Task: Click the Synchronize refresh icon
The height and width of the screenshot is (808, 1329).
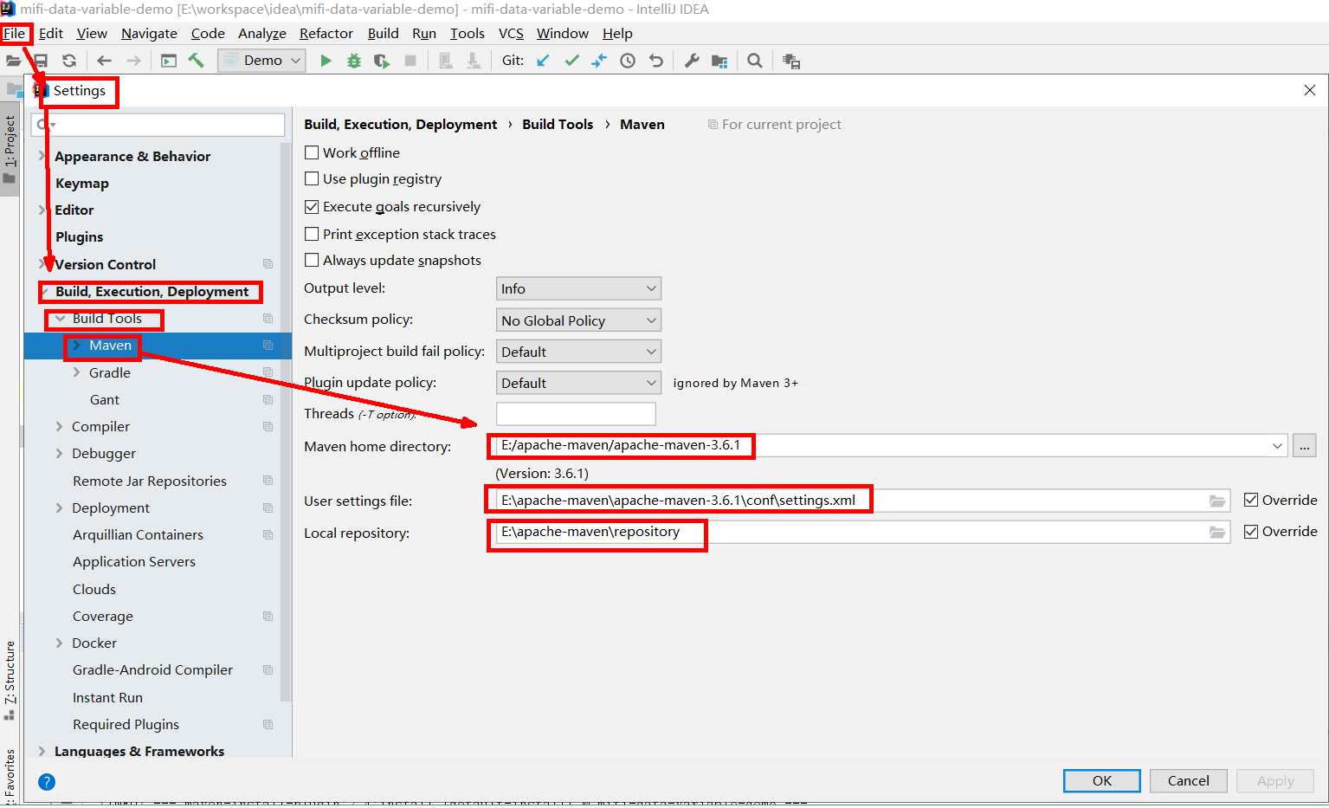Action: tap(69, 61)
